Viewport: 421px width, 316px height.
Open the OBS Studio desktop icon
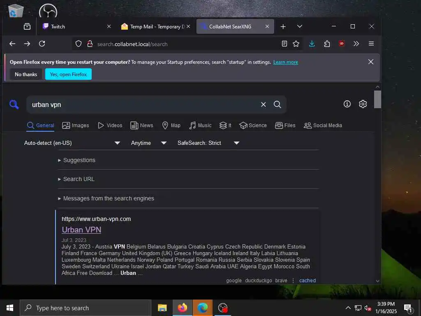pos(48,11)
